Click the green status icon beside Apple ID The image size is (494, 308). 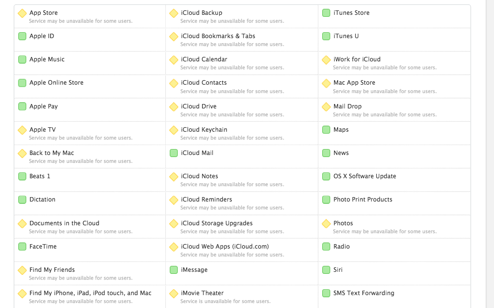[22, 36]
